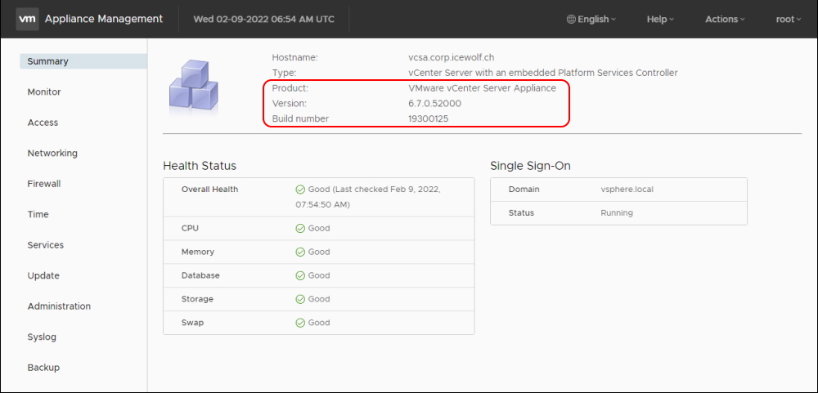This screenshot has width=818, height=393.
Task: Click the green check icon for Overall Health
Action: (300, 190)
